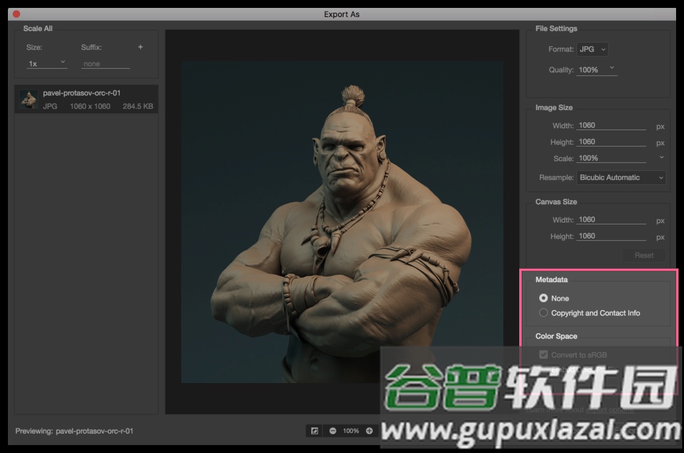Open the Resample Bicubic Automatic dropdown
Viewport: 684px width, 453px height.
point(621,178)
